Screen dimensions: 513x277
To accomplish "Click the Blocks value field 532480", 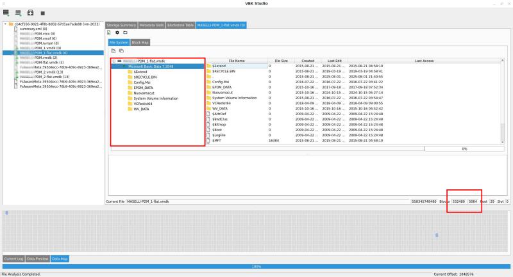I will tap(458, 202).
